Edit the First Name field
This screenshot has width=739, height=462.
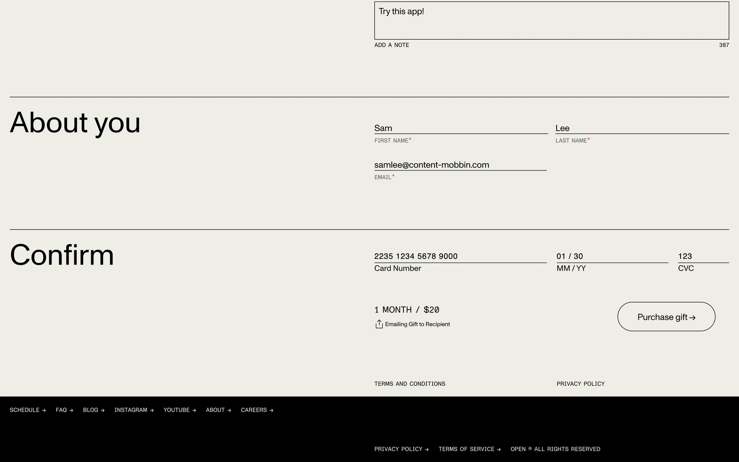pyautogui.click(x=460, y=128)
